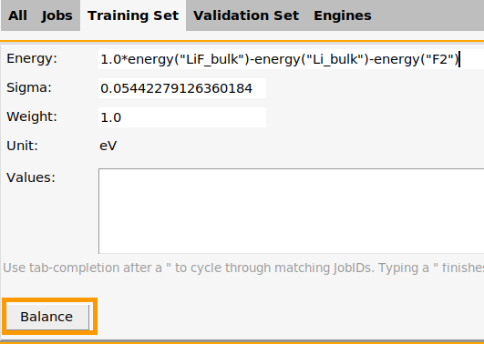Click the Energy: label
Screen dimensions: 484x344
(x=32, y=58)
